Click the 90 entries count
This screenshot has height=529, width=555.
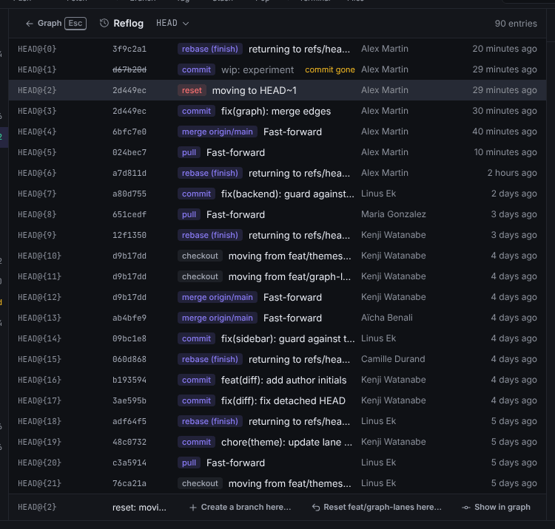click(x=515, y=24)
